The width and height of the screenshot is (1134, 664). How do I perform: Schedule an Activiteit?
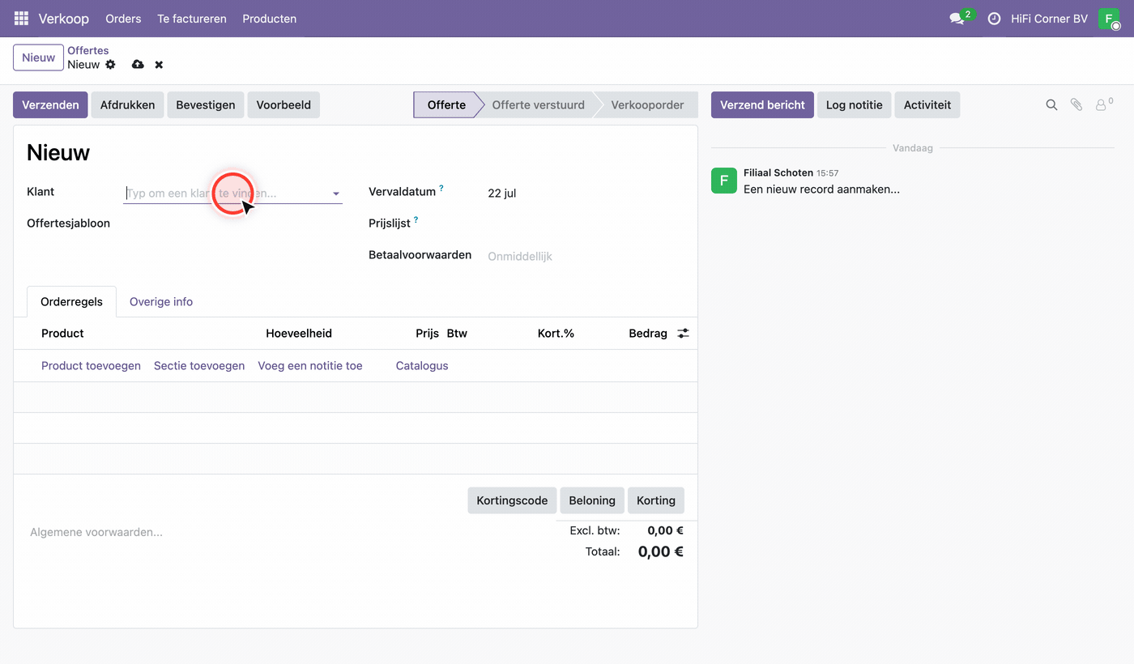click(927, 104)
